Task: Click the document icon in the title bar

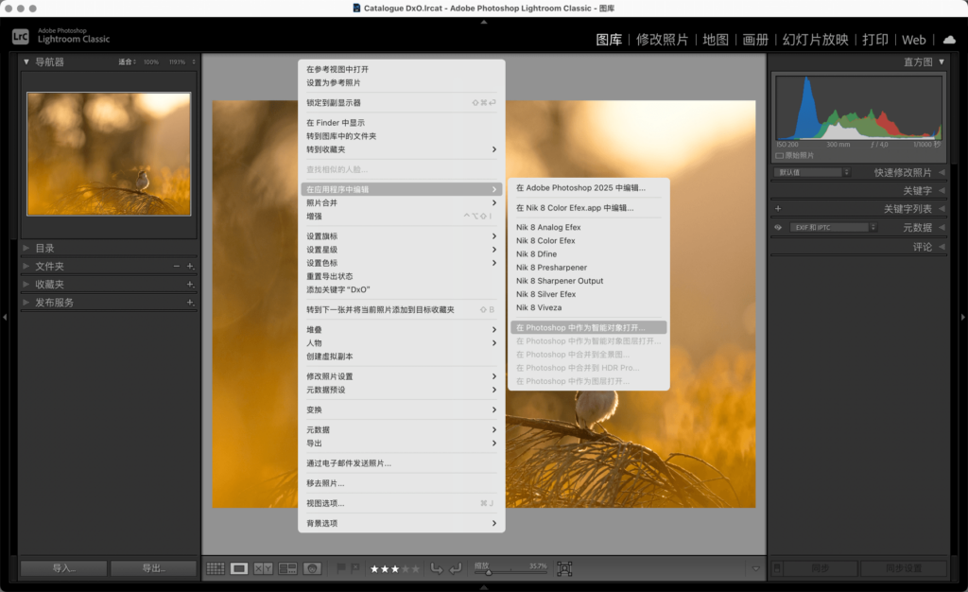Action: tap(356, 8)
